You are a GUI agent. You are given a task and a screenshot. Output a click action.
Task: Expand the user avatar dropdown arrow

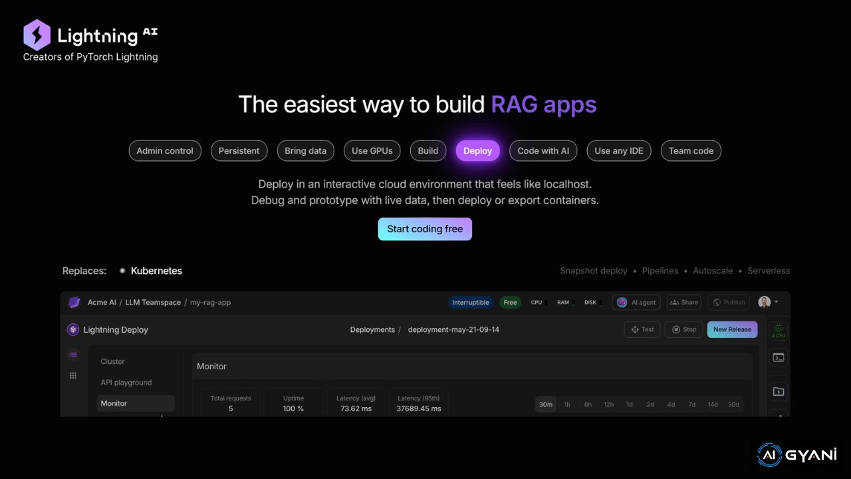coord(776,302)
